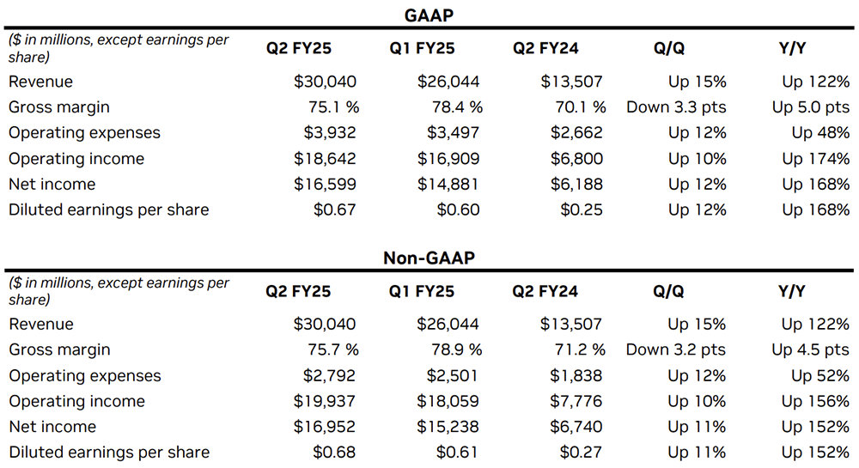The width and height of the screenshot is (859, 468).
Task: Click Non-GAAP operating income $19,937
Action: tap(324, 401)
